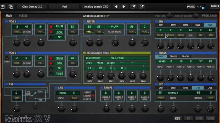This screenshot has height=123, width=220.
Task: Go to previous preset arrow
Action: tap(116, 6)
